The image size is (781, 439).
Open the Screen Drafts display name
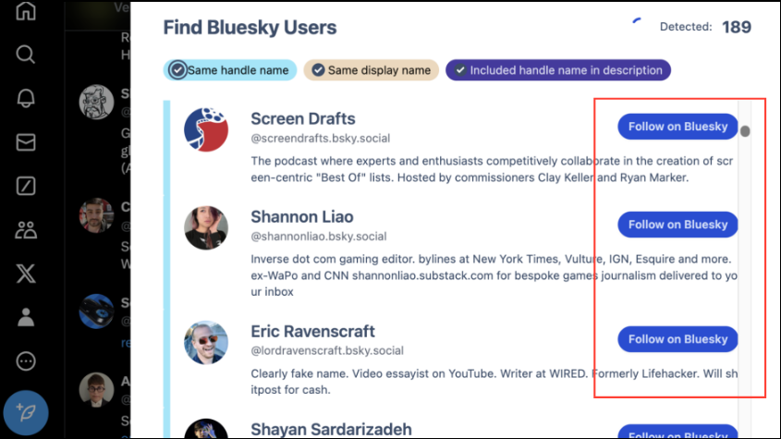pos(303,118)
